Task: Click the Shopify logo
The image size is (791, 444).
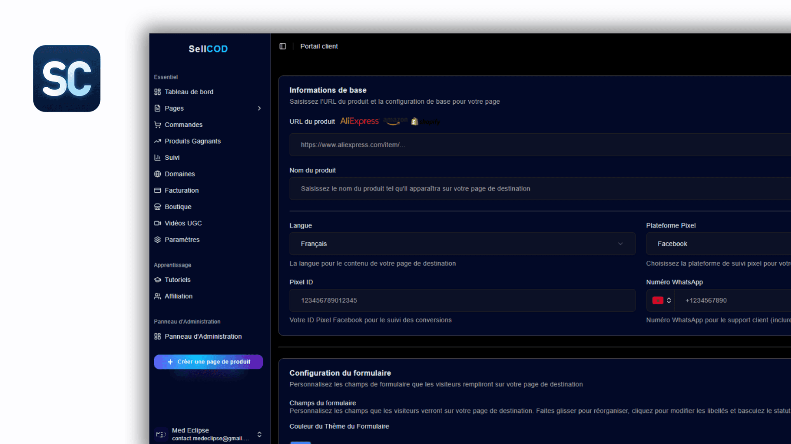Action: coord(426,121)
